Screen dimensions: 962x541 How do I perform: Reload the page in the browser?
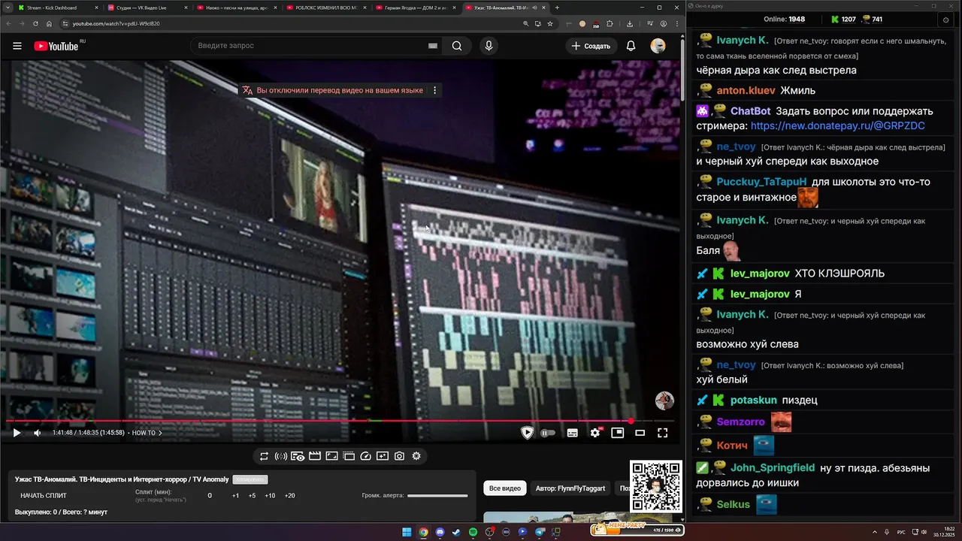pos(35,23)
